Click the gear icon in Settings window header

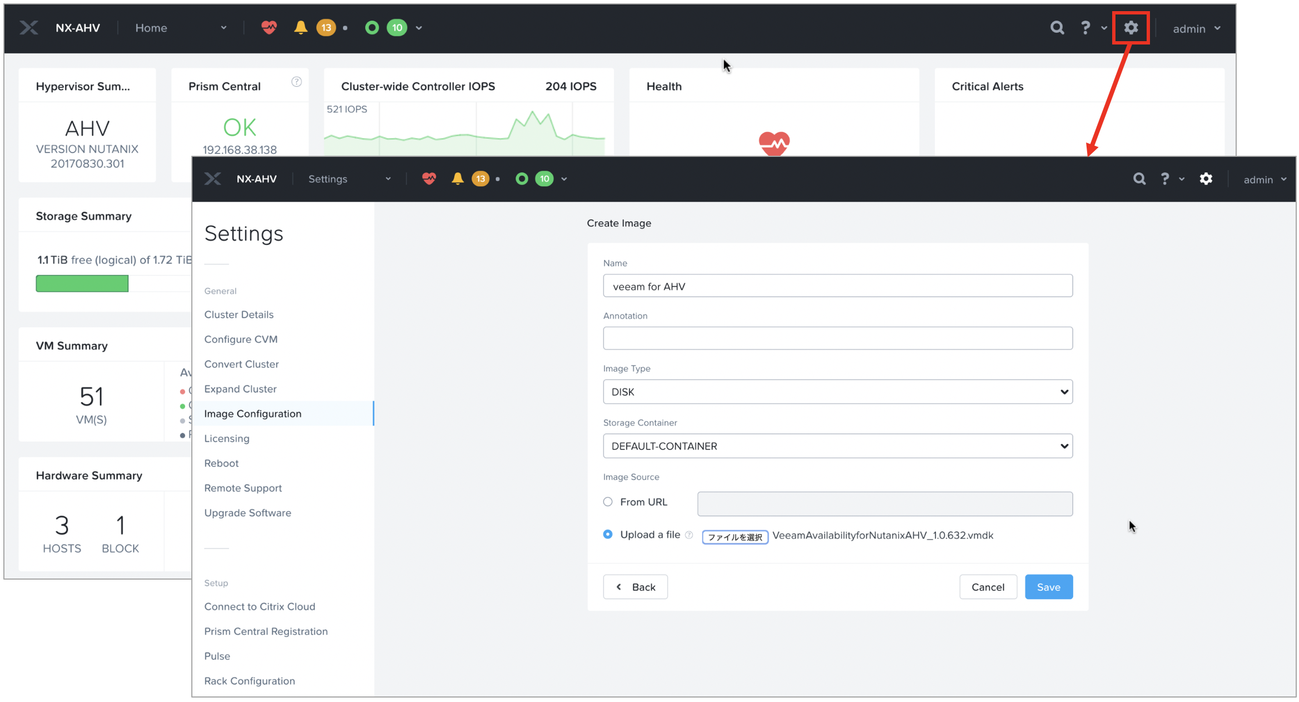1206,179
